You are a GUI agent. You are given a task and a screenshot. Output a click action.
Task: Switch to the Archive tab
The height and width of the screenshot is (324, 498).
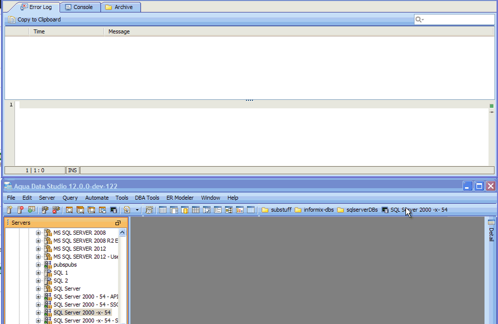(x=119, y=7)
